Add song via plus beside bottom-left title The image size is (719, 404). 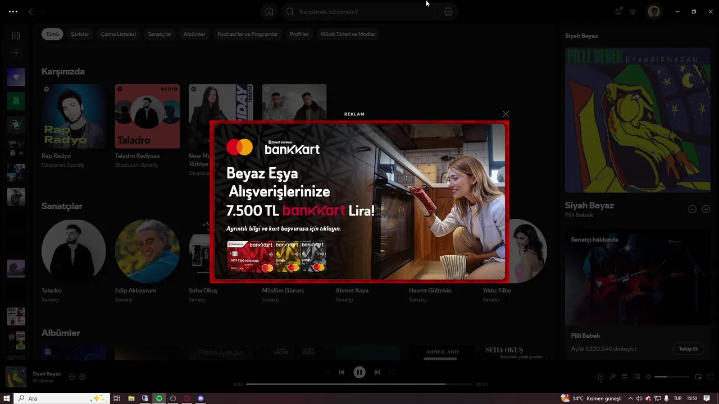click(82, 377)
